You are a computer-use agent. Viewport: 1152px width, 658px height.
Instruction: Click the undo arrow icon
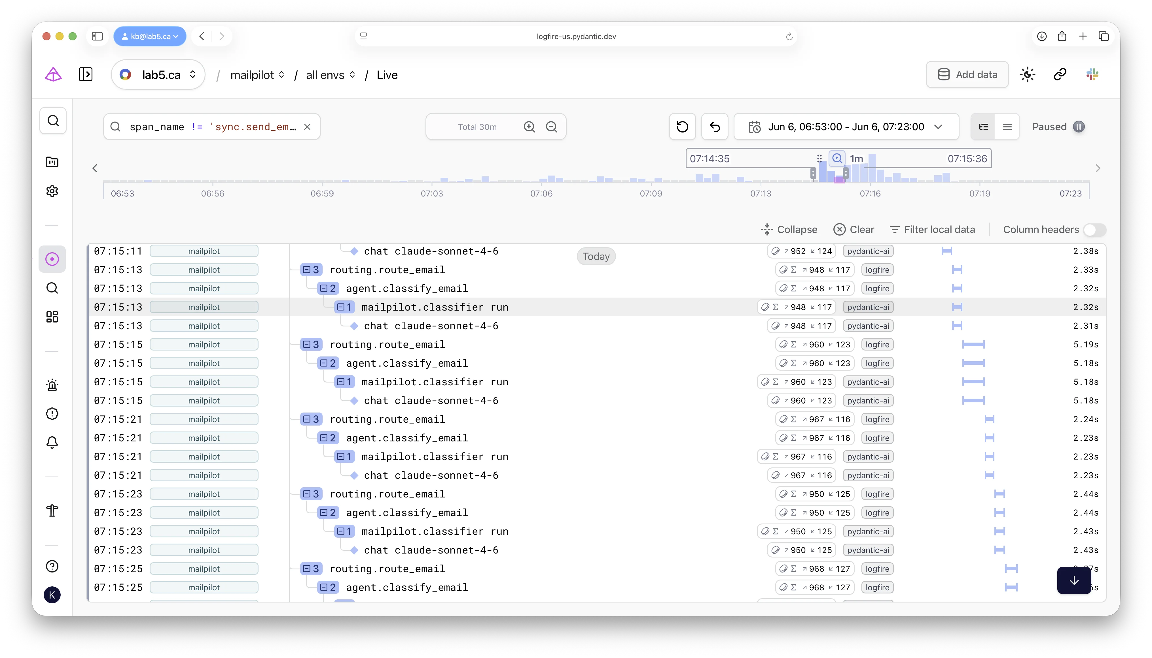pos(715,127)
